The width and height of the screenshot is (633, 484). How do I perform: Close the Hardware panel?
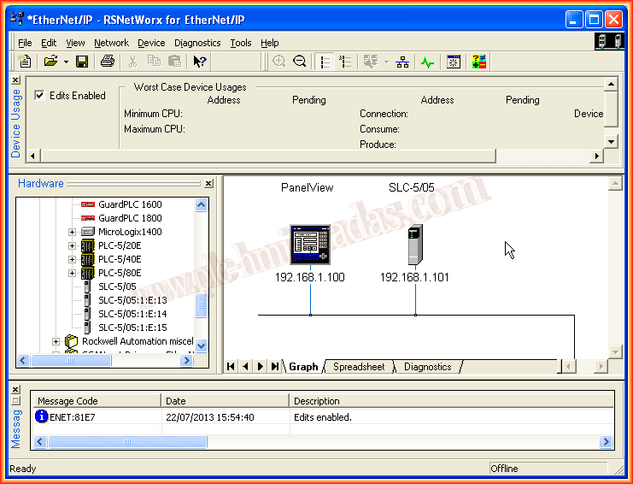tap(208, 184)
